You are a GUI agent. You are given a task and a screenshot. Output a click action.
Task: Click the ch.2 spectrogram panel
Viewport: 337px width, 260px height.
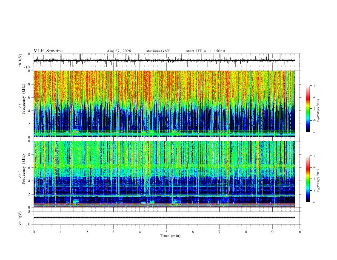(164, 174)
